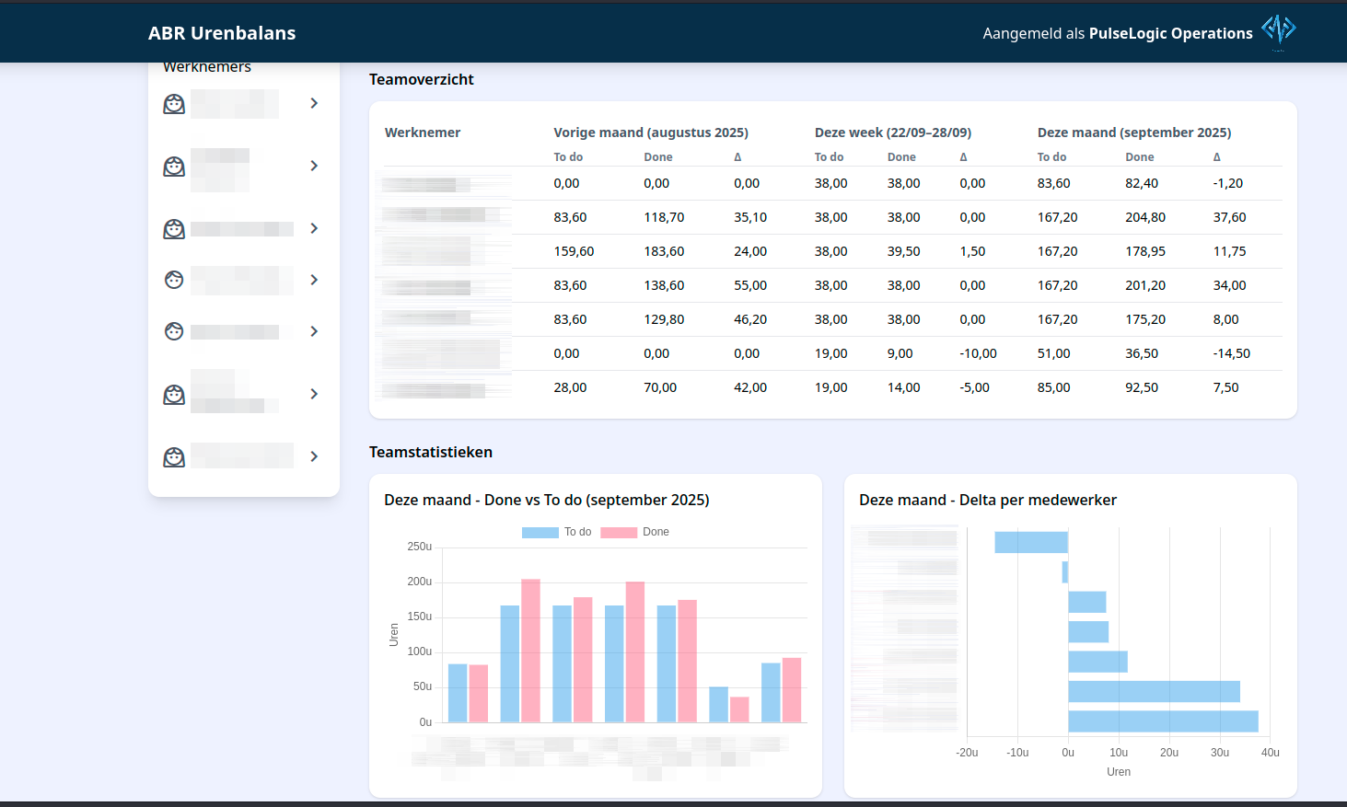Viewport: 1347px width, 807px height.
Task: Select the last employee avatar in Werknemers list
Action: [174, 457]
